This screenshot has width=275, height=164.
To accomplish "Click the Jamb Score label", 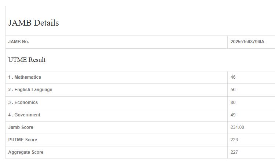I will pyautogui.click(x=21, y=127).
